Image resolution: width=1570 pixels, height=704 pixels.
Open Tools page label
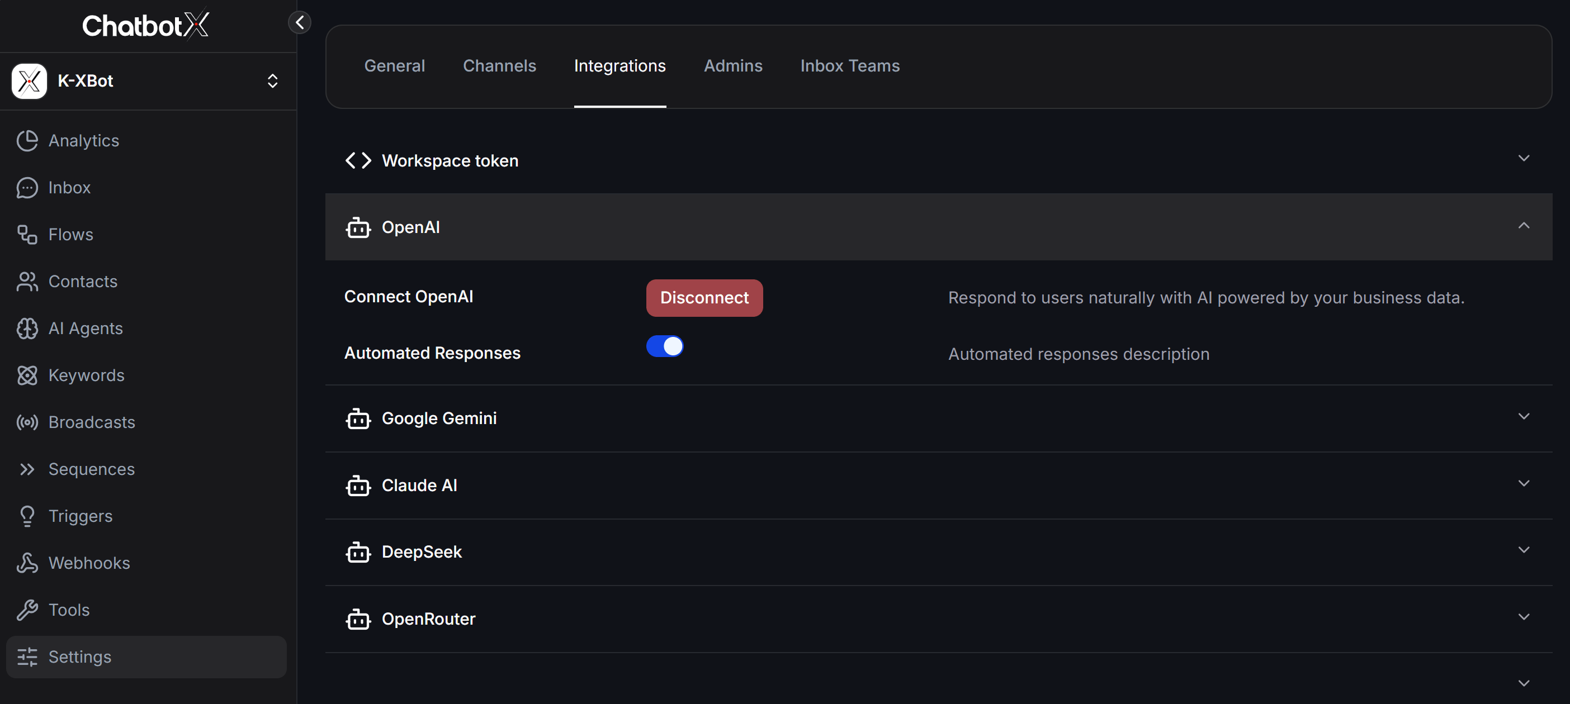pyautogui.click(x=69, y=610)
